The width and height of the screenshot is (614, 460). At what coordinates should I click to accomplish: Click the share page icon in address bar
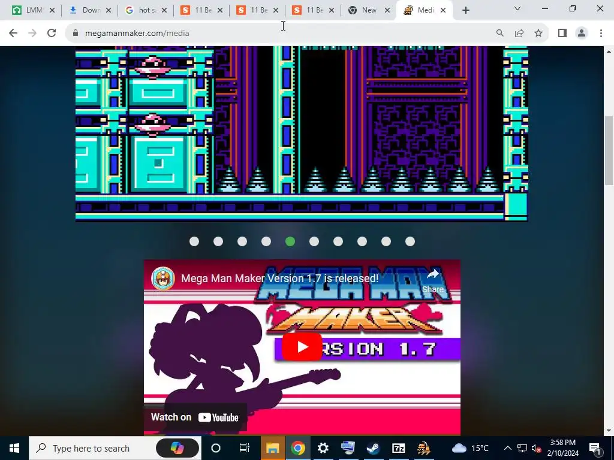pos(519,34)
